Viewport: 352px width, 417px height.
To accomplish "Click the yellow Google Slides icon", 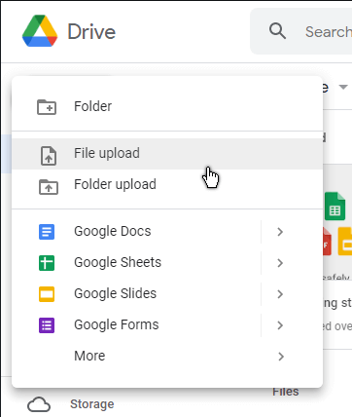I will click(x=47, y=294).
